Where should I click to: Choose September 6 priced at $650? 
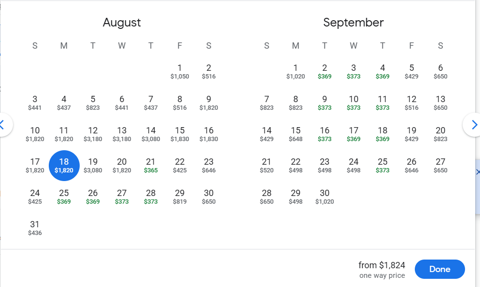tap(440, 71)
